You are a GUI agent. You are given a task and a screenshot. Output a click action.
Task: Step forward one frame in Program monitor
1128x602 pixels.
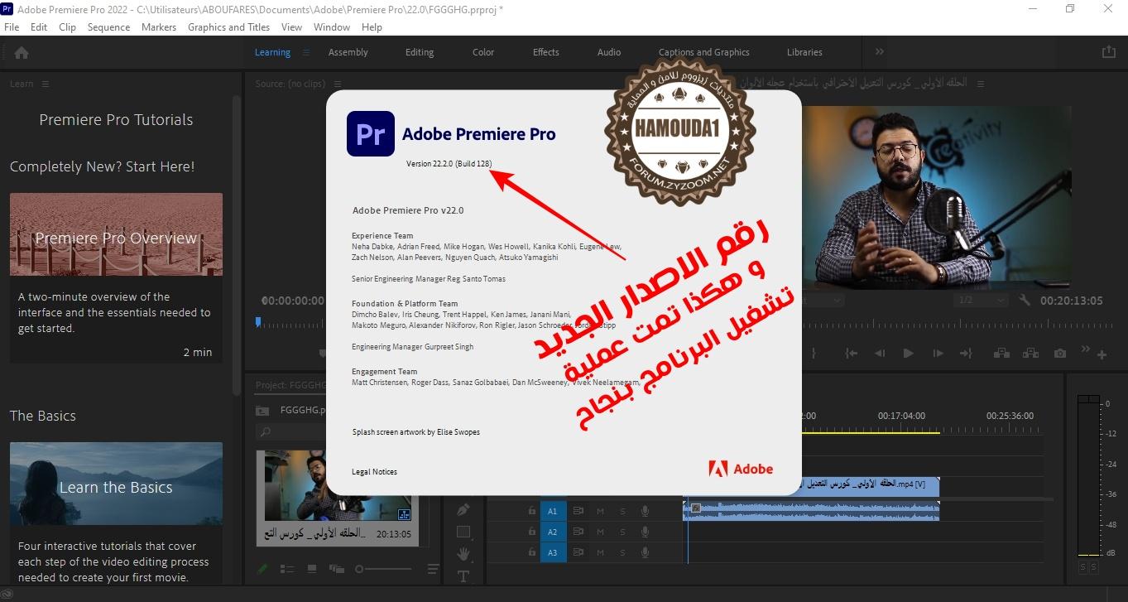938,354
